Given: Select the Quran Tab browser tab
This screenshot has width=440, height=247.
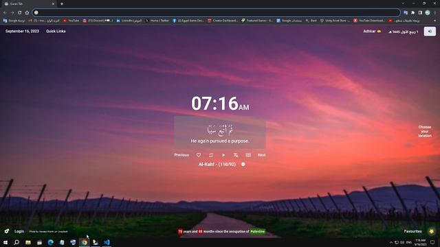Looking at the screenshot, I should click(x=29, y=3).
